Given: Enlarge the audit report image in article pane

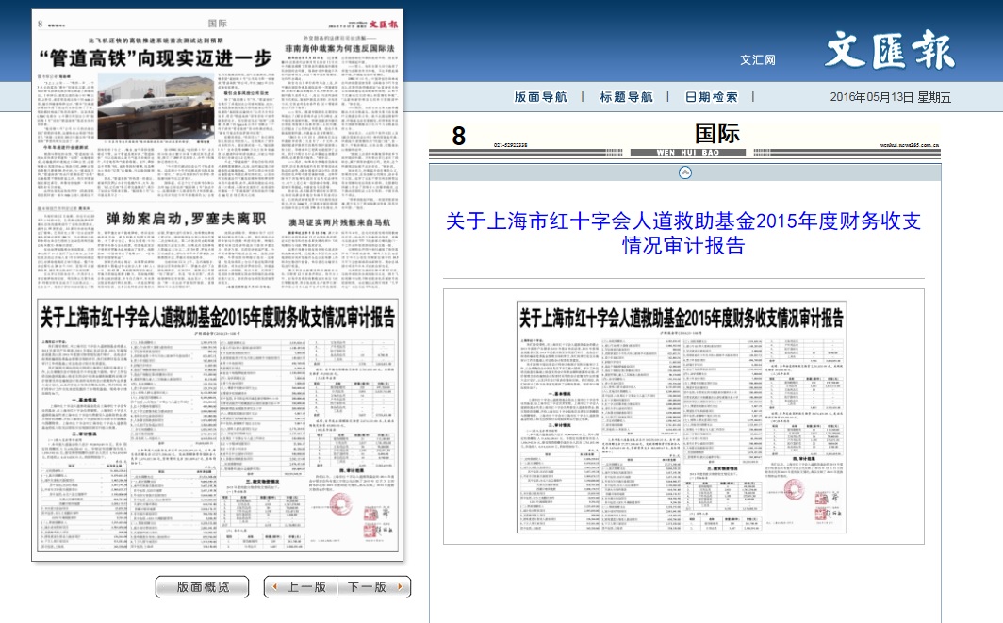Looking at the screenshot, I should [682, 417].
